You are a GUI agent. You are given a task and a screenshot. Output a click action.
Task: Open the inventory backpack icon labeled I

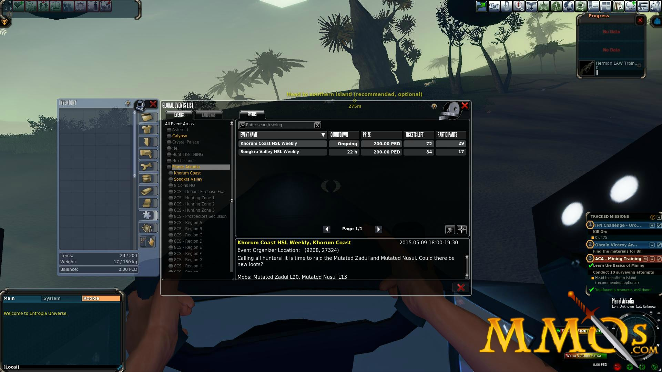click(x=581, y=6)
